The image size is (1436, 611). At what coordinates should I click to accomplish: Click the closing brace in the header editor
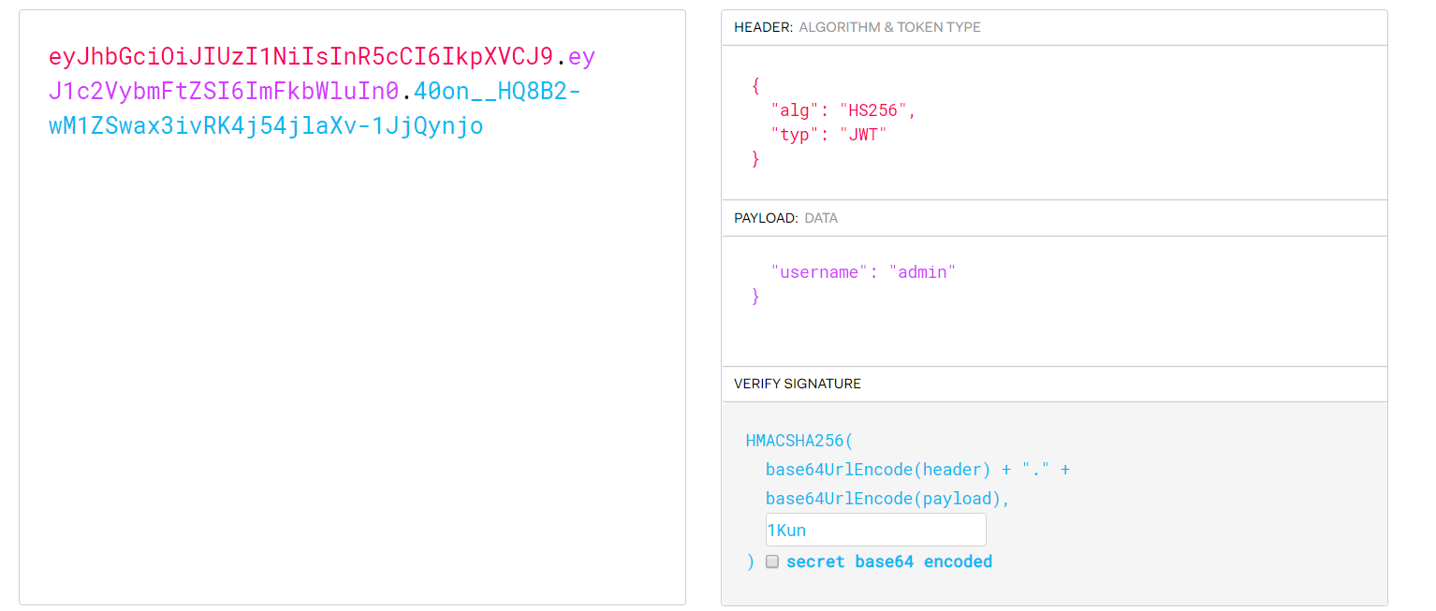coord(755,159)
